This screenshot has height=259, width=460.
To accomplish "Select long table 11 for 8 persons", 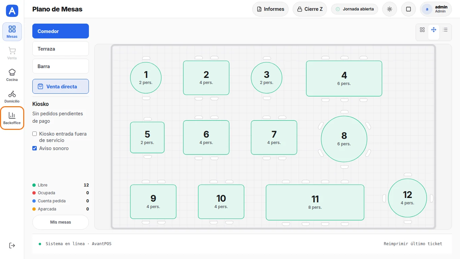I will click(315, 202).
